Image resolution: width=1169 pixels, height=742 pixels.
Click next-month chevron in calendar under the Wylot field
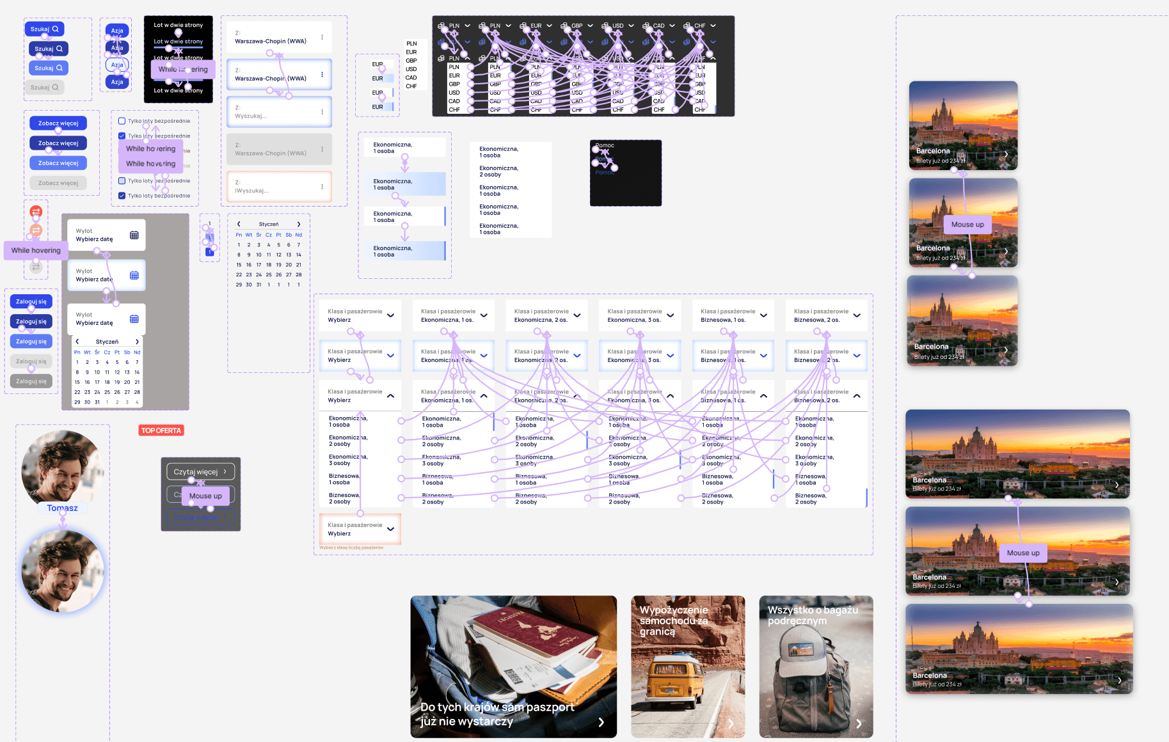[137, 342]
